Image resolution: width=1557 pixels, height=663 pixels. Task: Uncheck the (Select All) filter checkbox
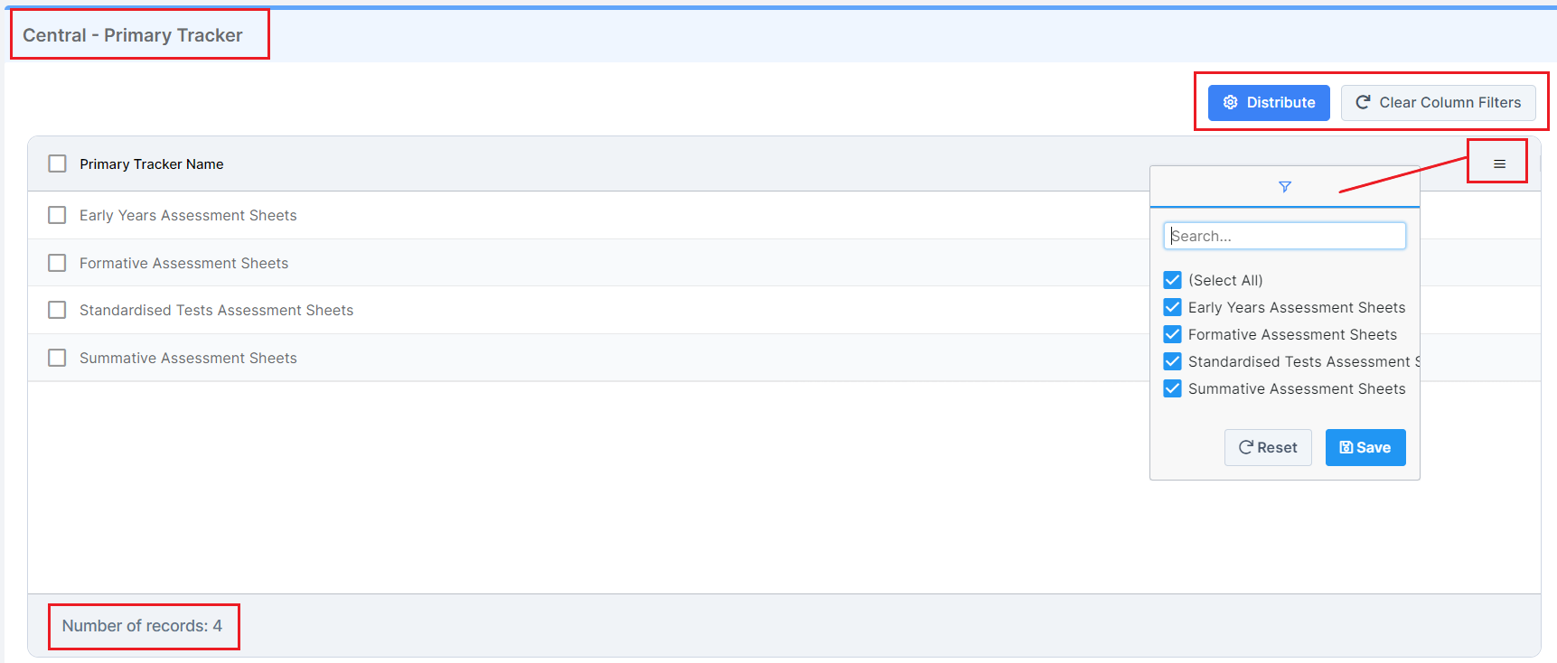pyautogui.click(x=1173, y=280)
